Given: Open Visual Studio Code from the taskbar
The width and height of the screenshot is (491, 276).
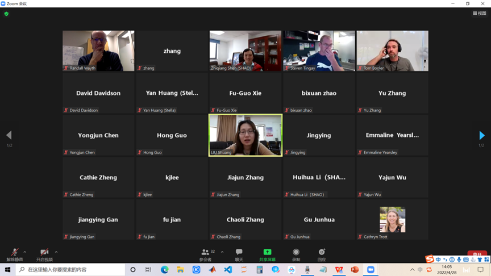Looking at the screenshot, I should pos(228,270).
